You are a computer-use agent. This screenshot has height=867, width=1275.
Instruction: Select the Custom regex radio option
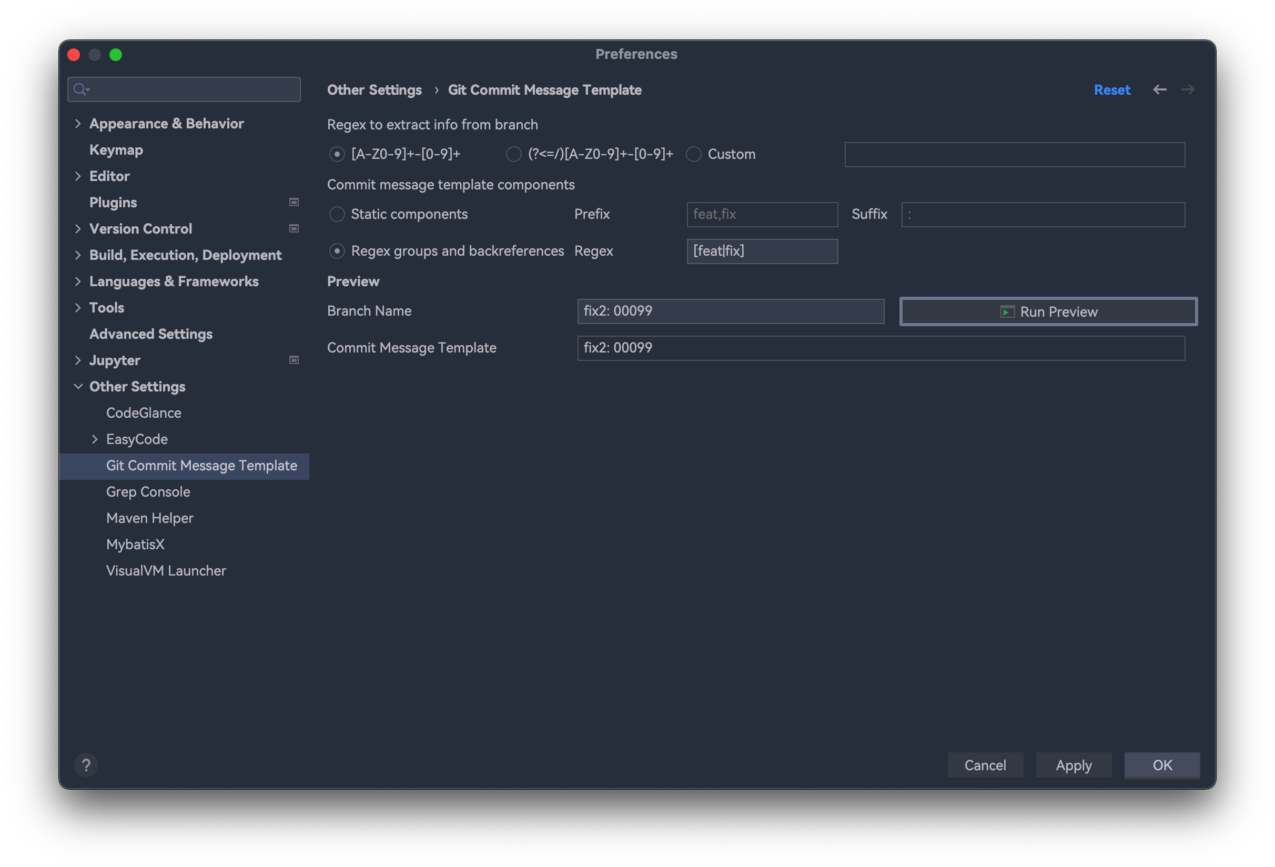(x=693, y=154)
